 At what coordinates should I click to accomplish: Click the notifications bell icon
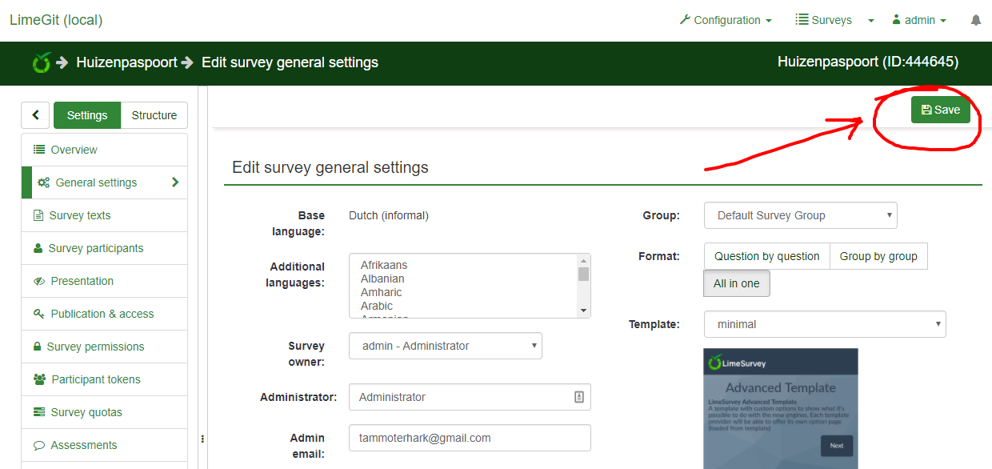(975, 20)
